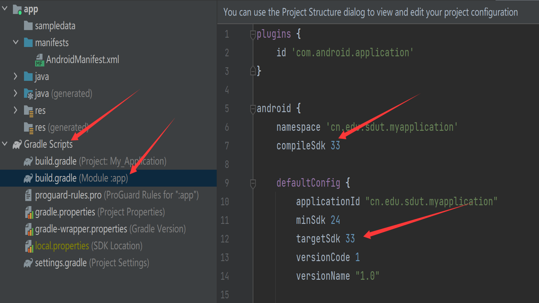Screen dimensions: 539x303
Task: Click line number 7 in the gutter
Action: 227,146
